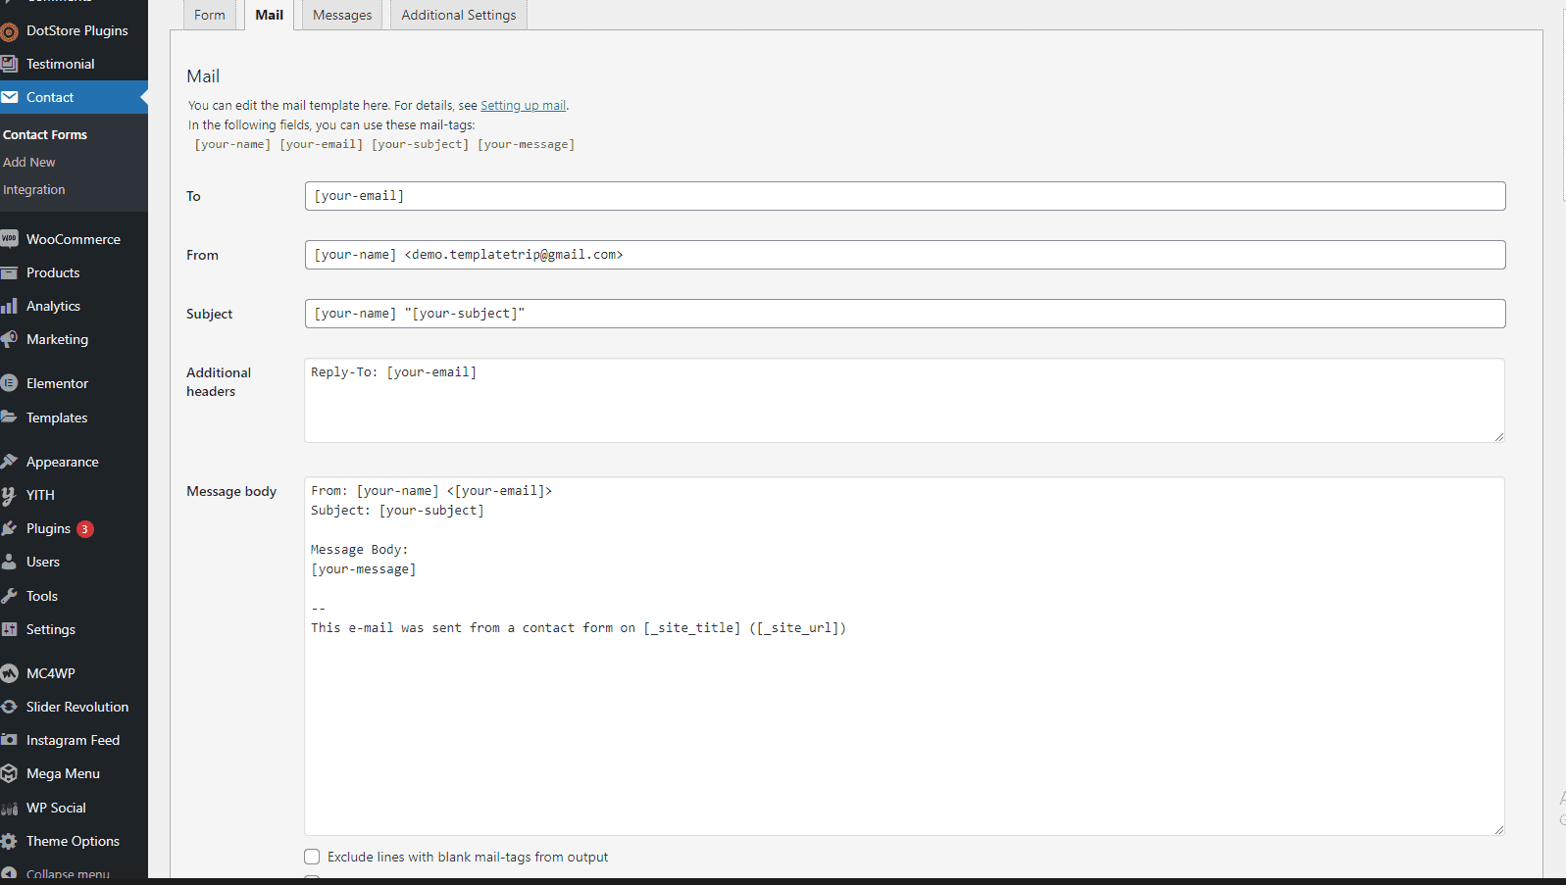
Task: Click the Collapse menu arrow icon
Action: 9,873
